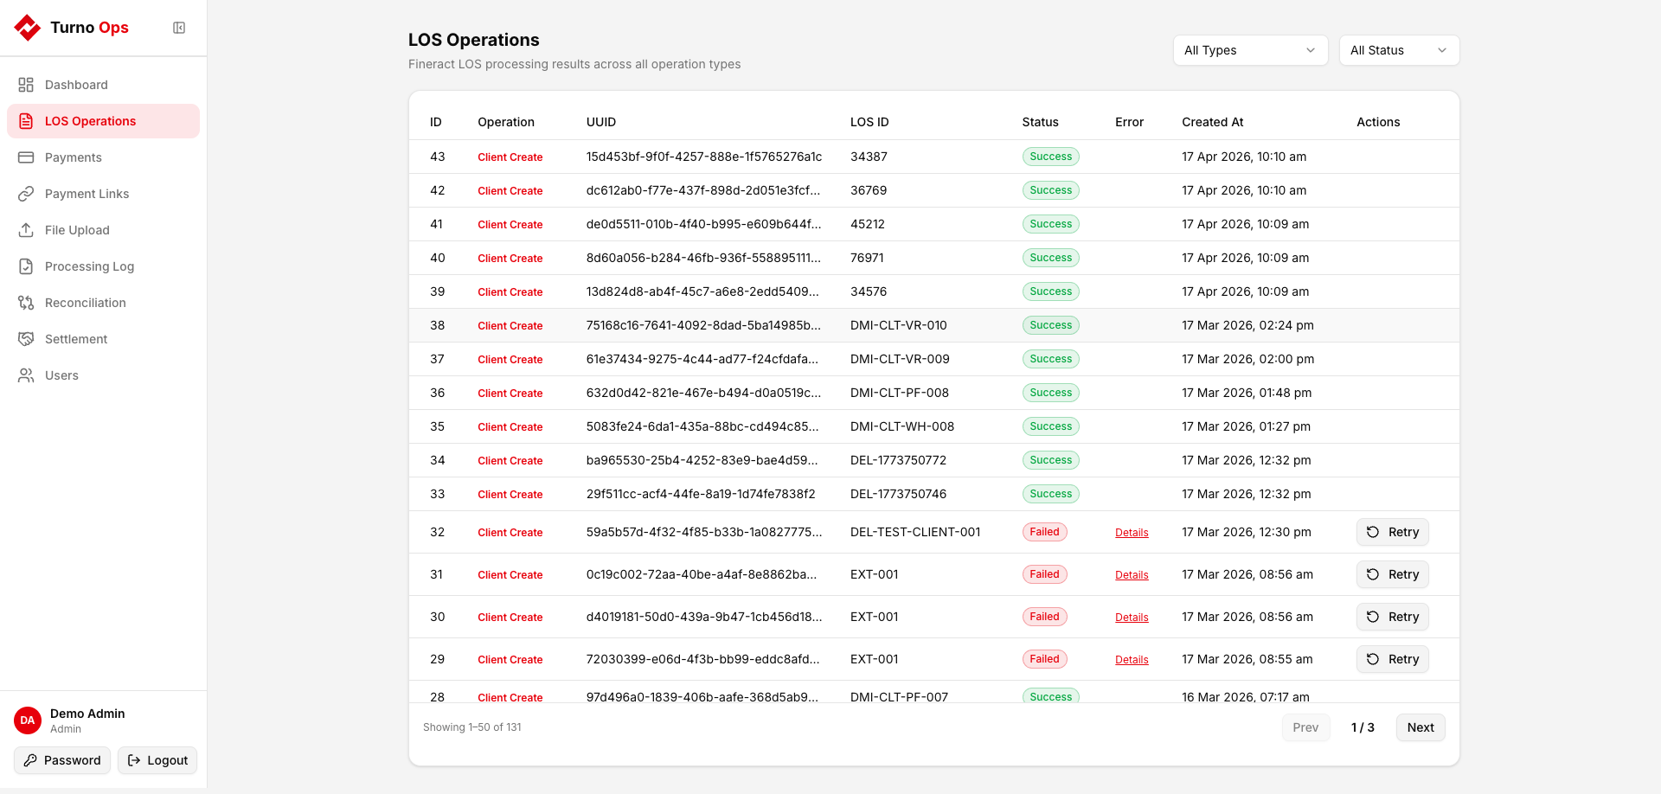The width and height of the screenshot is (1661, 794).
Task: Click the Payments card icon
Action: click(26, 157)
